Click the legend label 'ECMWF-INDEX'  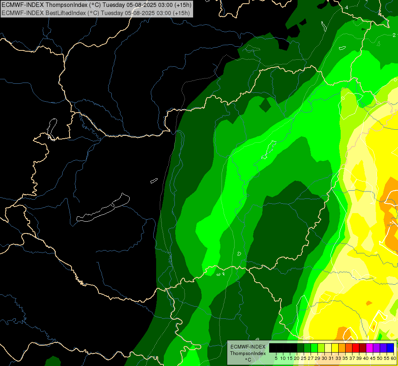point(248,347)
